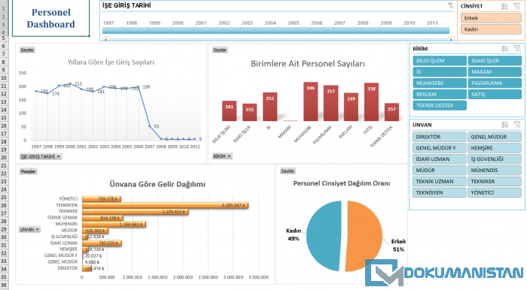Viewport: 527px width, 290px height.
Task: Click Sayılar field button on Birimlere chart
Action: pos(220,50)
